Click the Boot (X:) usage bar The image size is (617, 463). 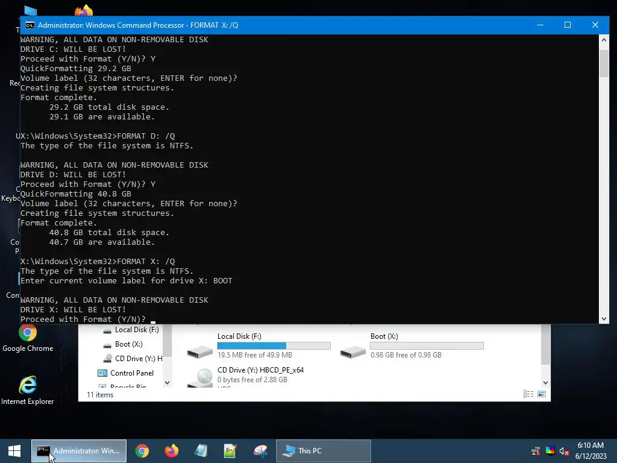tap(427, 345)
